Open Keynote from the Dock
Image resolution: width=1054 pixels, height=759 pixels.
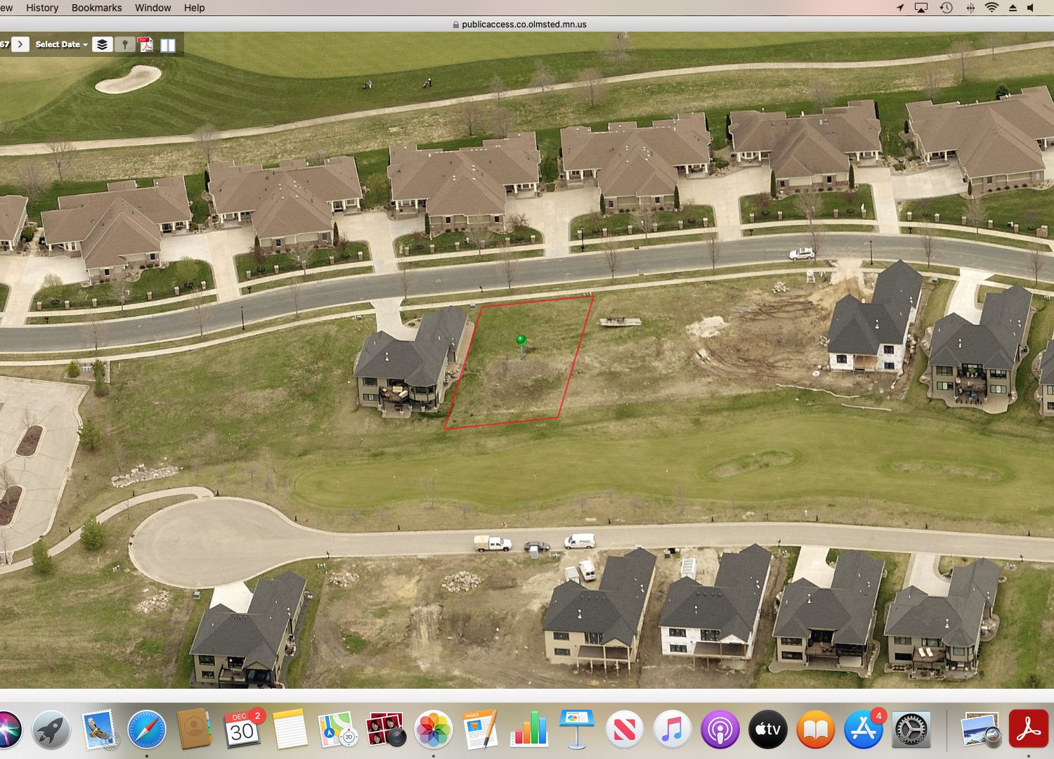[x=577, y=729]
